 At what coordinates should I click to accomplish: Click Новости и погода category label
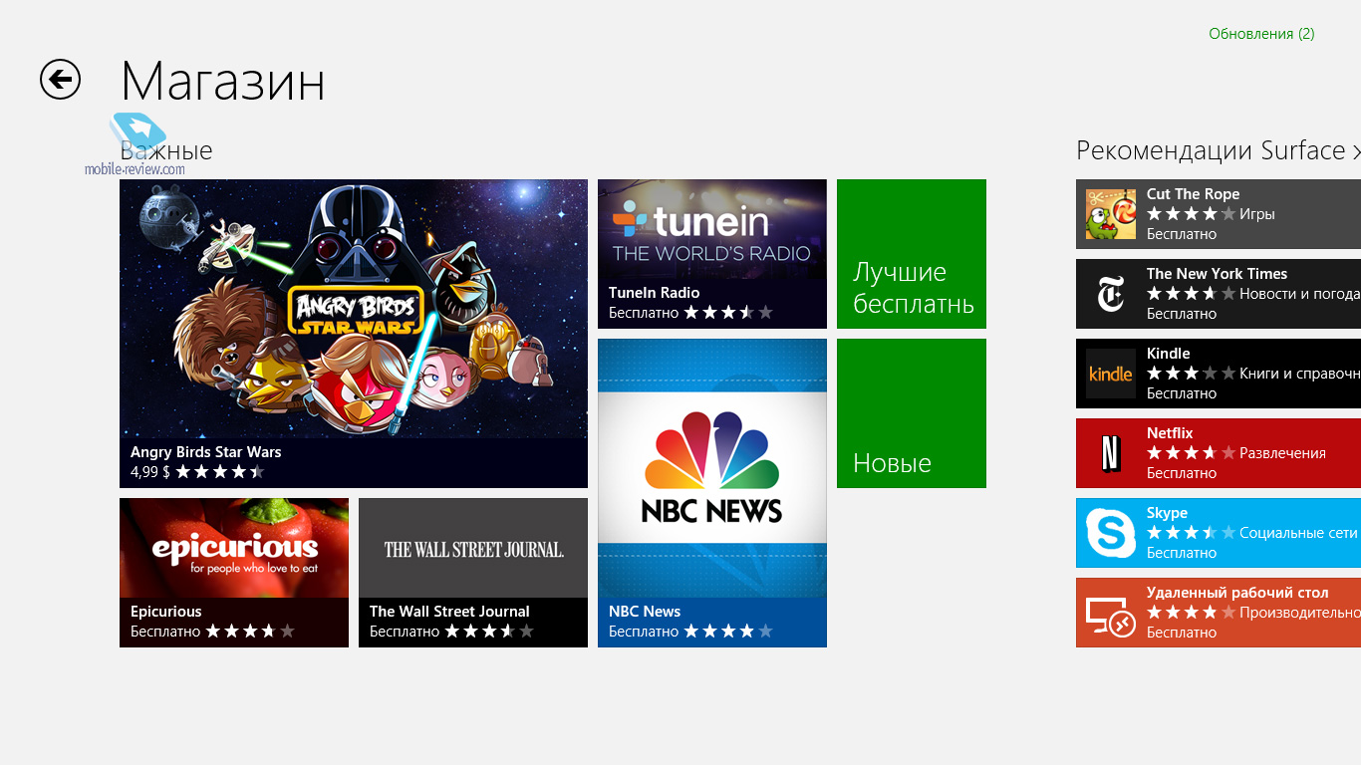1300,294
